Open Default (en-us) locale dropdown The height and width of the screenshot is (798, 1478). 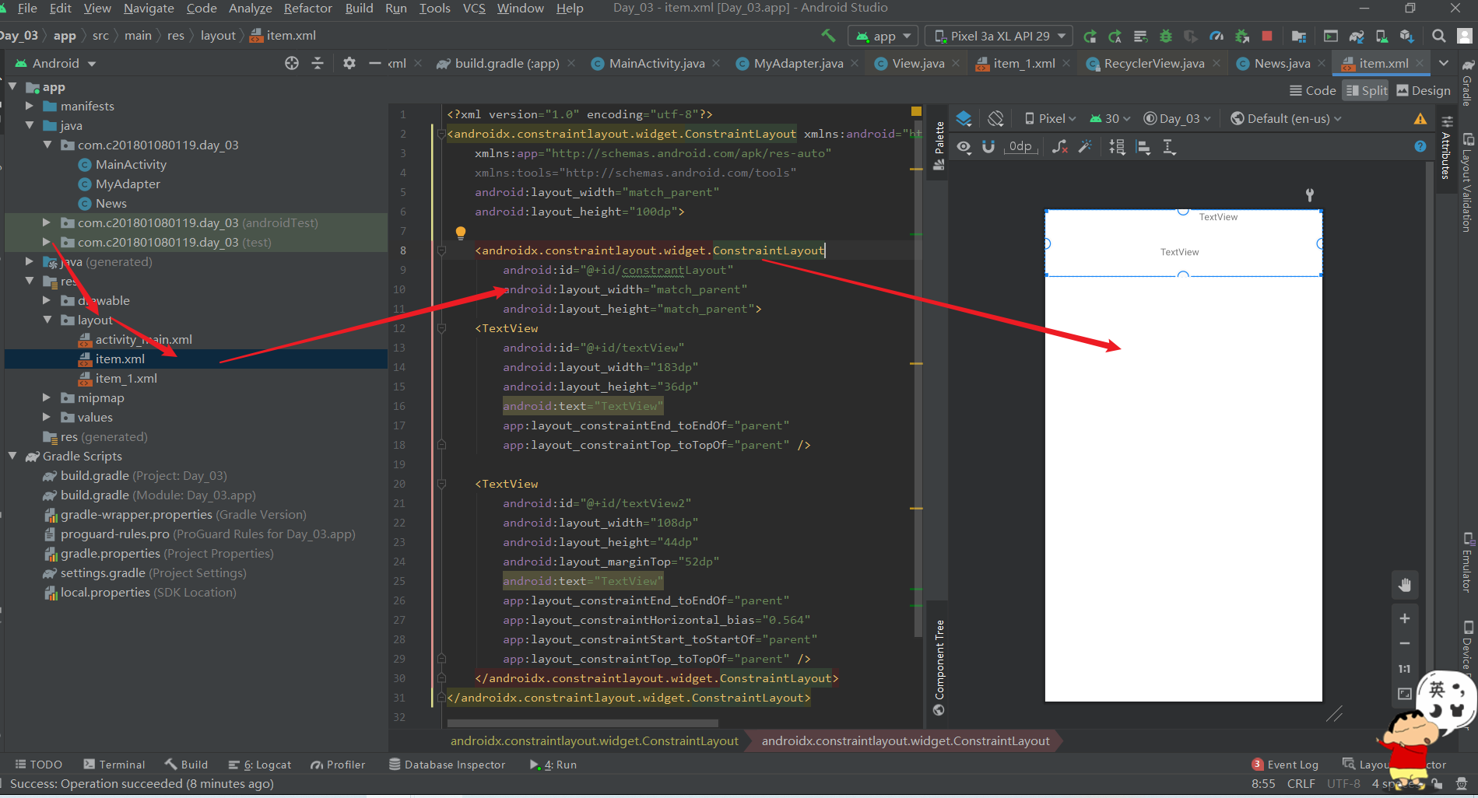point(1286,118)
